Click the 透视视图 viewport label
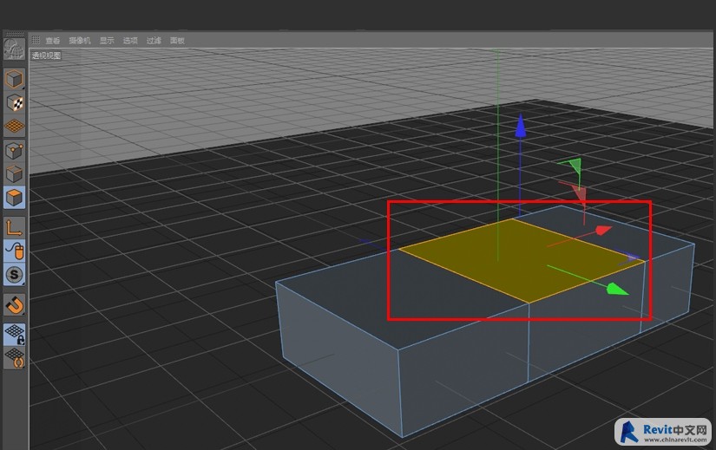Viewport: 716px width, 450px height. 46,55
